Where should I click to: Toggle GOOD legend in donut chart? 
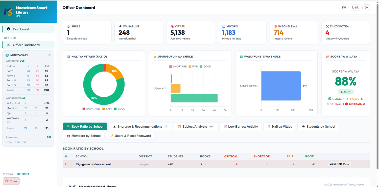tap(120, 109)
